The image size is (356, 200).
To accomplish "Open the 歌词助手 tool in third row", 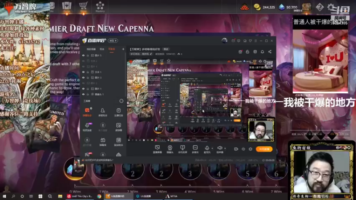I will click(118, 142).
